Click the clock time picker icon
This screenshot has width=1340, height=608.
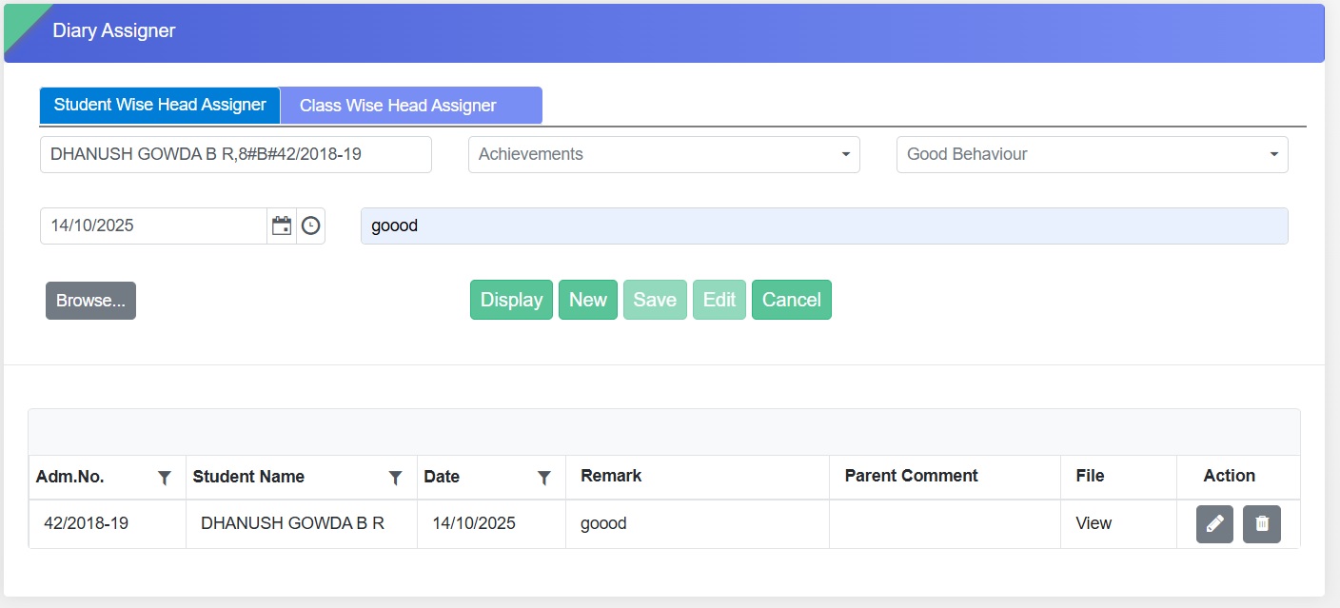(311, 226)
